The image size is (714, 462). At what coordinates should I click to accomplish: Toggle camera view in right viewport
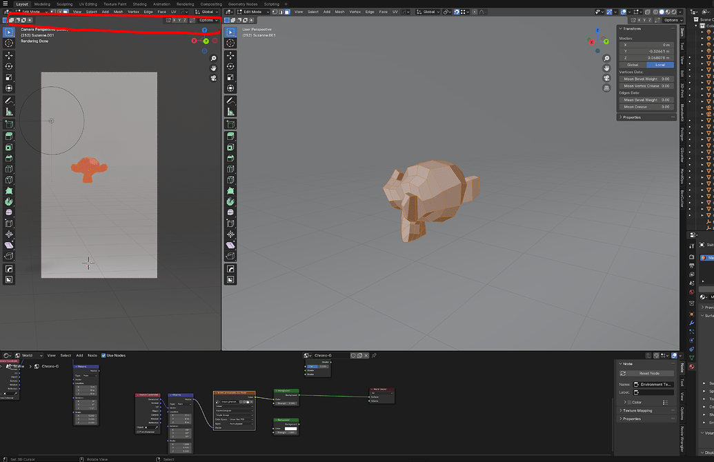606,79
